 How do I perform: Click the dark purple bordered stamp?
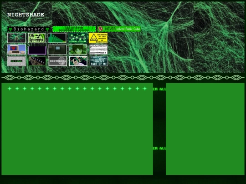[37, 50]
